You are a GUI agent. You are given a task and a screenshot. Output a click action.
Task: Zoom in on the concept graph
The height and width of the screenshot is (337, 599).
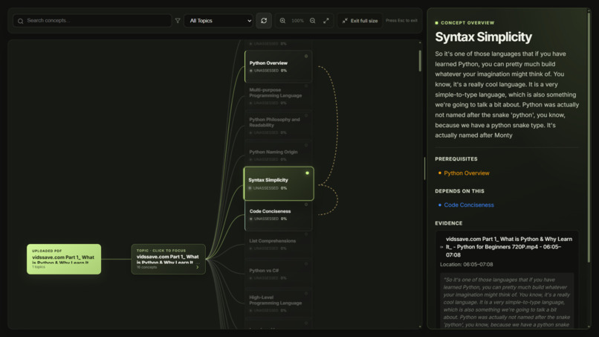coord(282,21)
